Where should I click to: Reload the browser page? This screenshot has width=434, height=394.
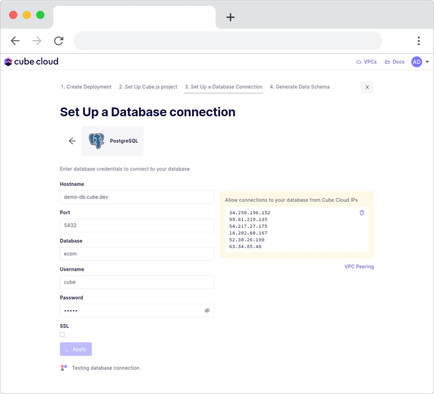tap(59, 41)
